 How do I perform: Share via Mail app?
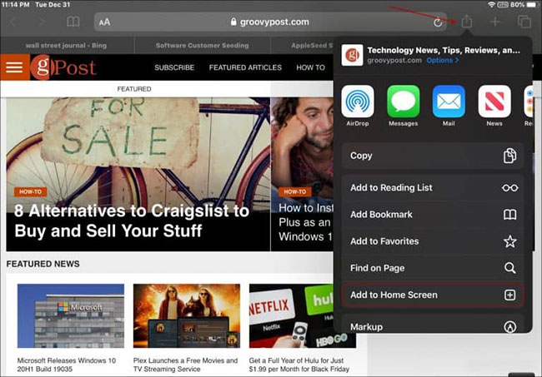coord(449,107)
